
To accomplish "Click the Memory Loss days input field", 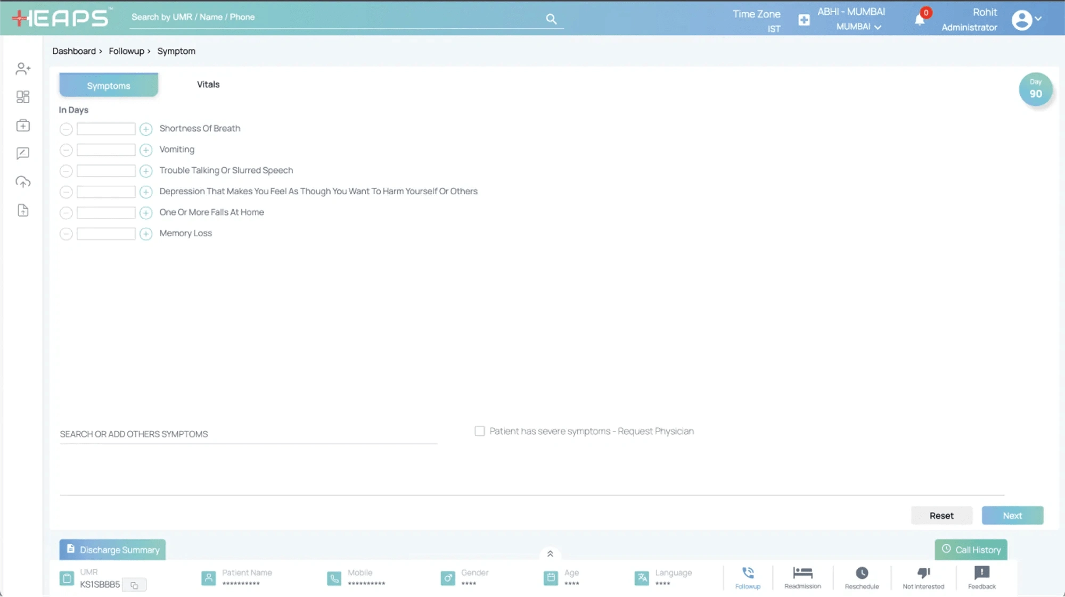I will 106,234.
